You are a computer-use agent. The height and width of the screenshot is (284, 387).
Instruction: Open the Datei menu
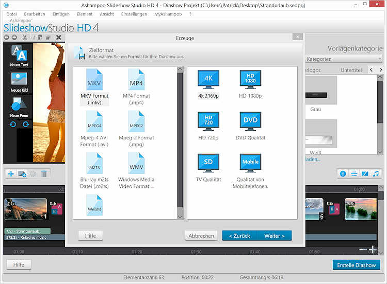click(11, 14)
